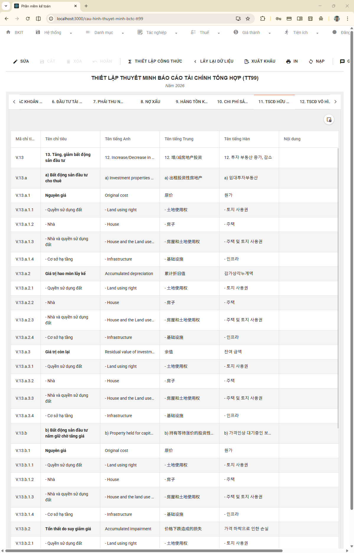Expand the Giá thành dropdown arrow

click(x=270, y=33)
